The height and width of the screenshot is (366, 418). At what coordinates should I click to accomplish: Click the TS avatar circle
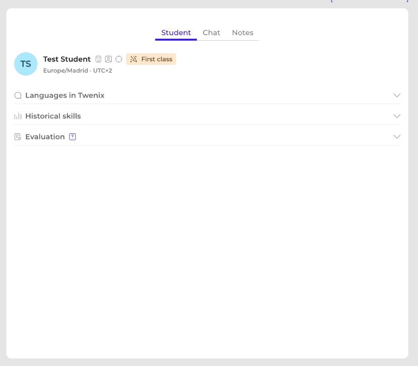pyautogui.click(x=26, y=64)
